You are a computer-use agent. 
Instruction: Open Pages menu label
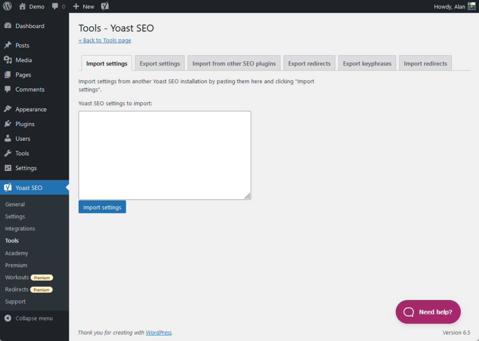[23, 74]
